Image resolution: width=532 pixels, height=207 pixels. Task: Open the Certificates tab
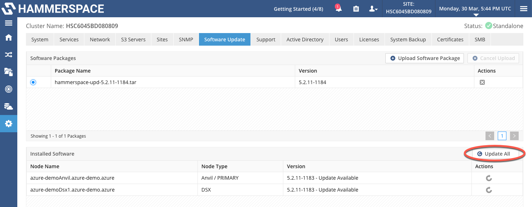[450, 40]
